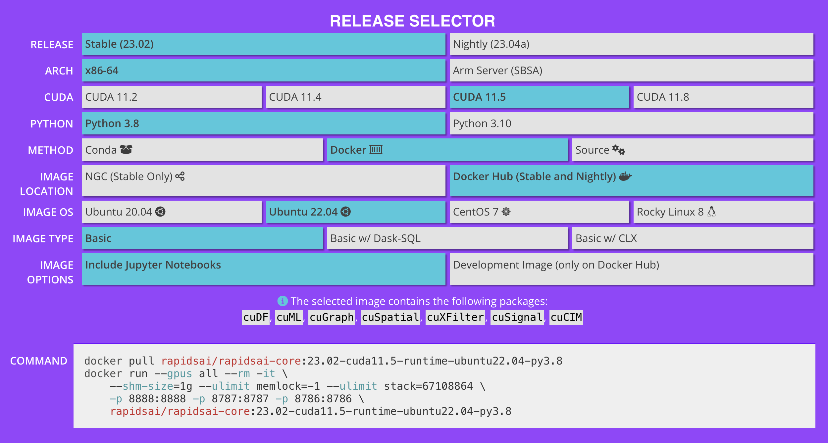Select Arm Server (SBSA) architecture

click(631, 71)
